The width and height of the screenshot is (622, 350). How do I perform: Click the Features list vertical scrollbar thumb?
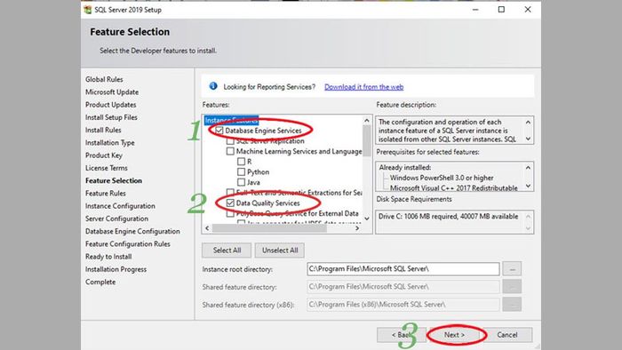(x=366, y=141)
